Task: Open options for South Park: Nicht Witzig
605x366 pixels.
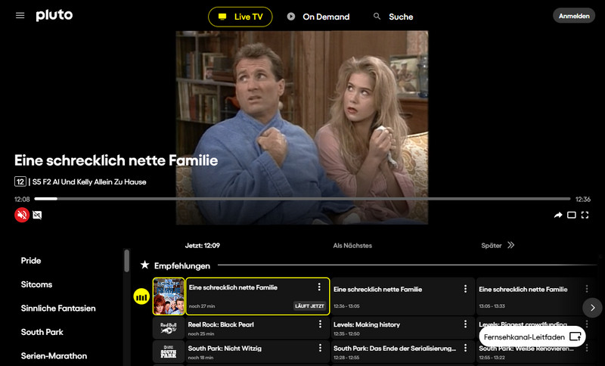Action: (320, 348)
